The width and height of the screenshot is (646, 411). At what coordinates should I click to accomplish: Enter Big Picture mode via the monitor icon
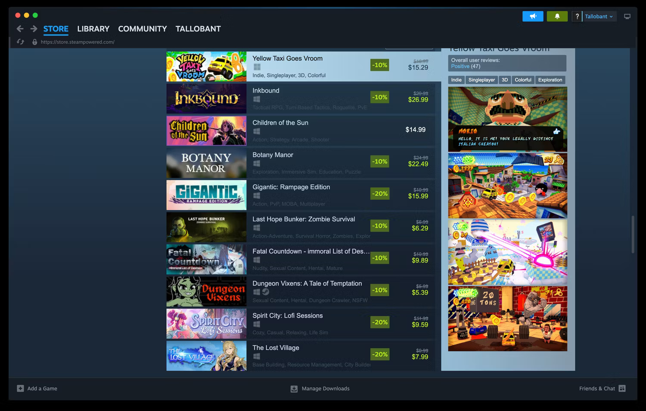click(627, 16)
